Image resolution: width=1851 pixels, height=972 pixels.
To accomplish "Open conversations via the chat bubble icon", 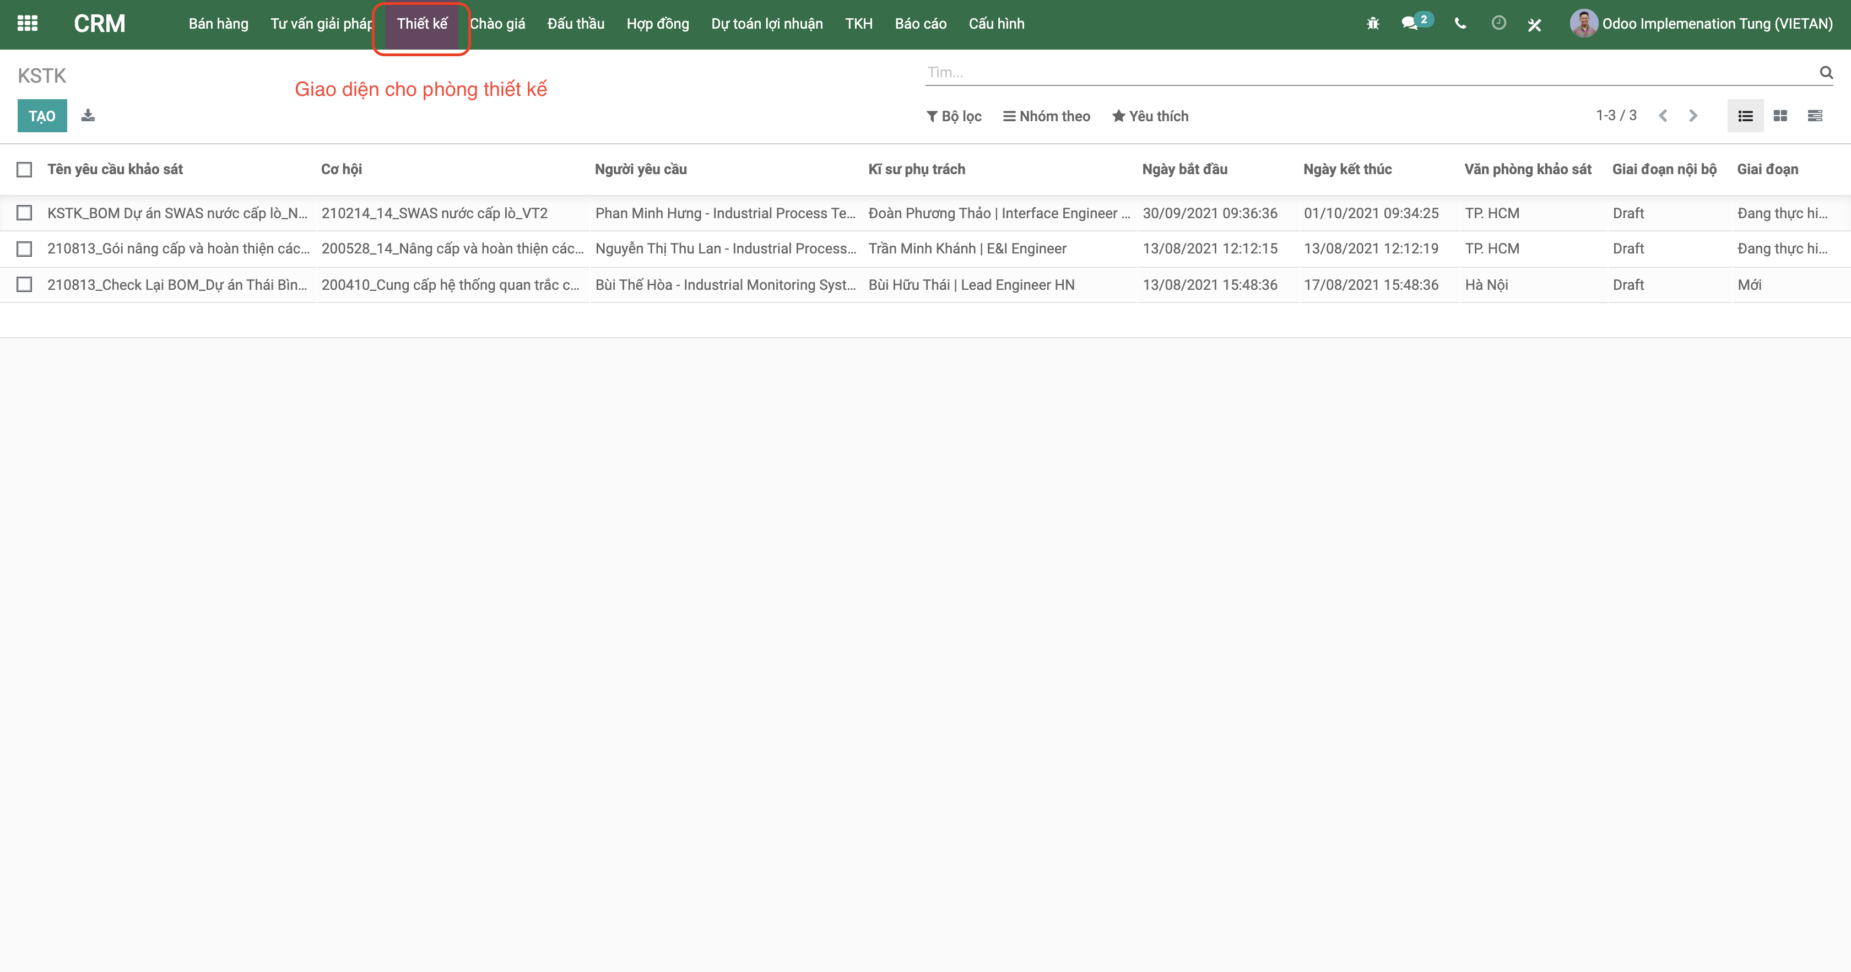I will [x=1410, y=23].
